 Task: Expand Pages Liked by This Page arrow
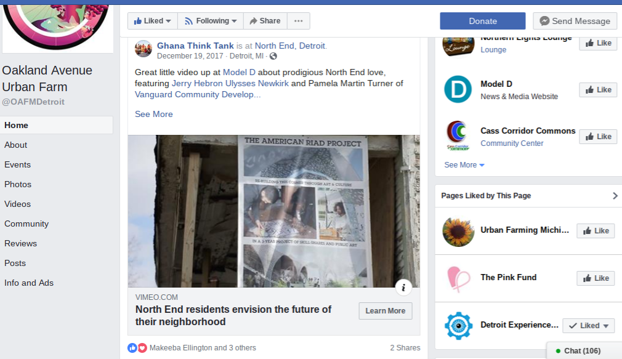(x=614, y=196)
